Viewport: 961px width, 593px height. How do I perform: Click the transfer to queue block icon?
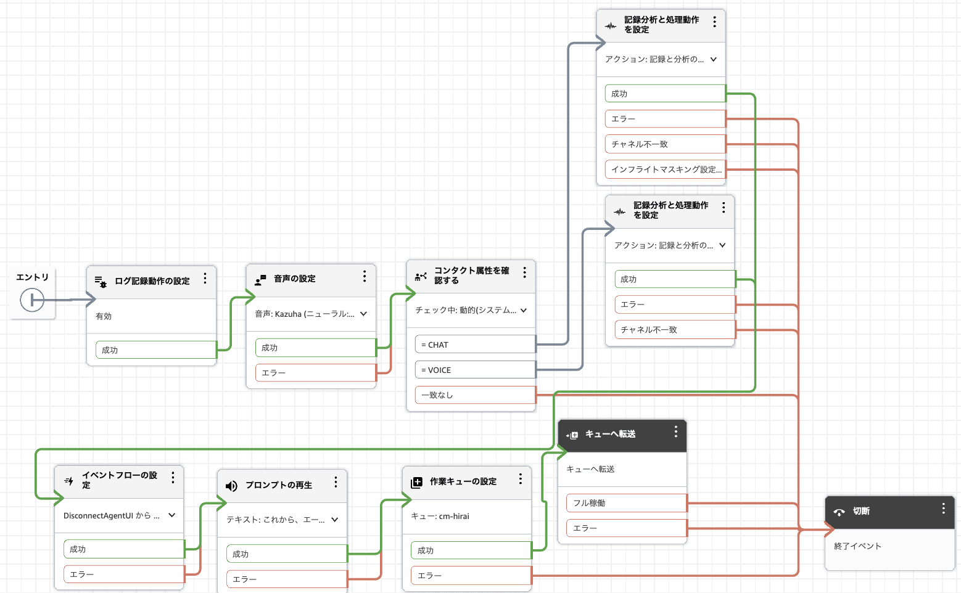point(572,435)
